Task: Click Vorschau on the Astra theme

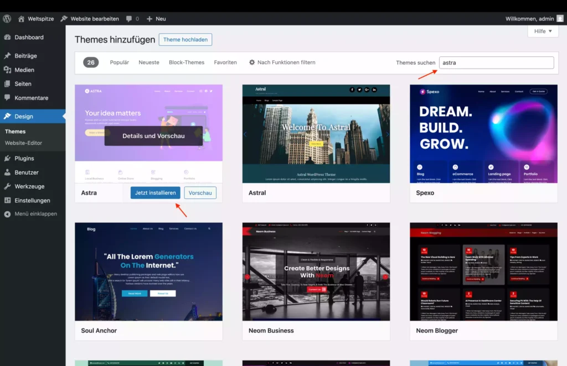Action: [200, 193]
